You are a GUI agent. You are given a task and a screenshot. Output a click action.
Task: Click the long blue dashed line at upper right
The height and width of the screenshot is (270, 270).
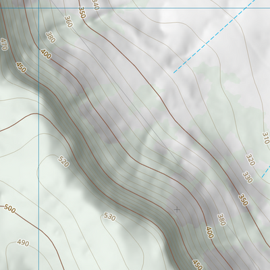pos(215,36)
